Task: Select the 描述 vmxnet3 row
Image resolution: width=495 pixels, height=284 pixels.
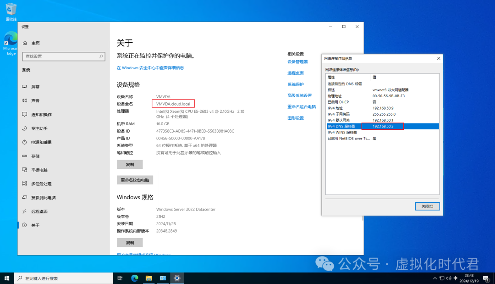Action: (382, 90)
